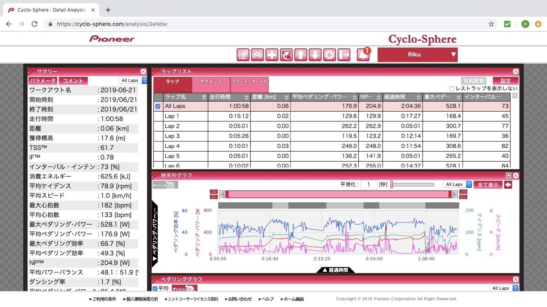Open the All Laps dropdown in summary panel

[133, 80]
